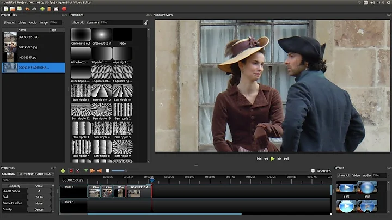Select DSCN3095.JPG in project files
This screenshot has height=220, width=392.
[x=34, y=37]
